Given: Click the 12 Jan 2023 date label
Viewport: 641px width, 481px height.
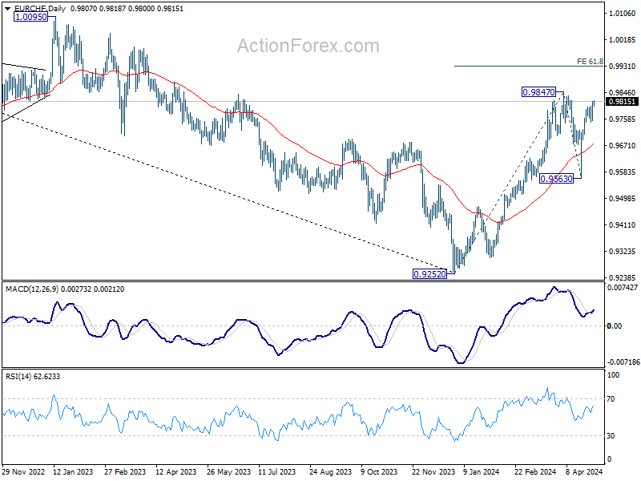Looking at the screenshot, I should (x=73, y=471).
